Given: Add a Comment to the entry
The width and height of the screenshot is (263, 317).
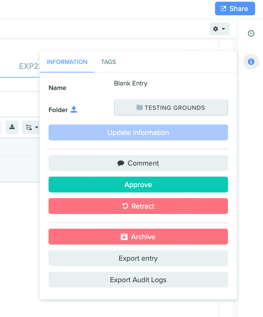Looking at the screenshot, I should tap(138, 163).
